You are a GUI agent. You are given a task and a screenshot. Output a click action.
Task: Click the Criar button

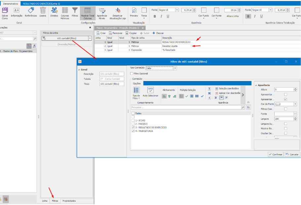pyautogui.click(x=101, y=33)
